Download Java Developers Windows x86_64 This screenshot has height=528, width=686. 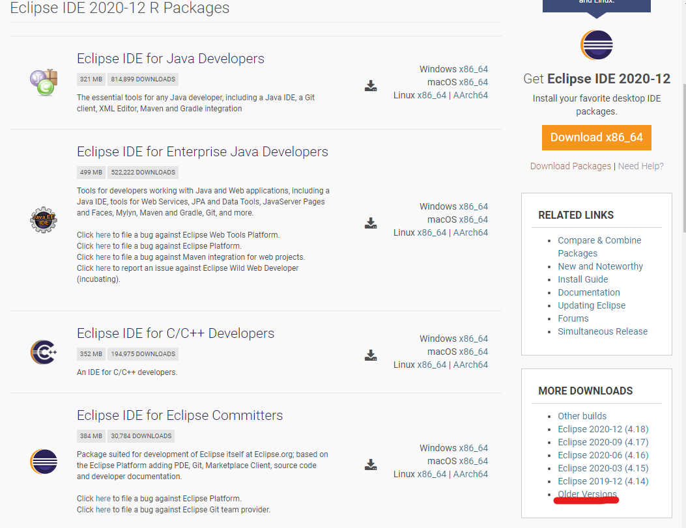coord(474,69)
